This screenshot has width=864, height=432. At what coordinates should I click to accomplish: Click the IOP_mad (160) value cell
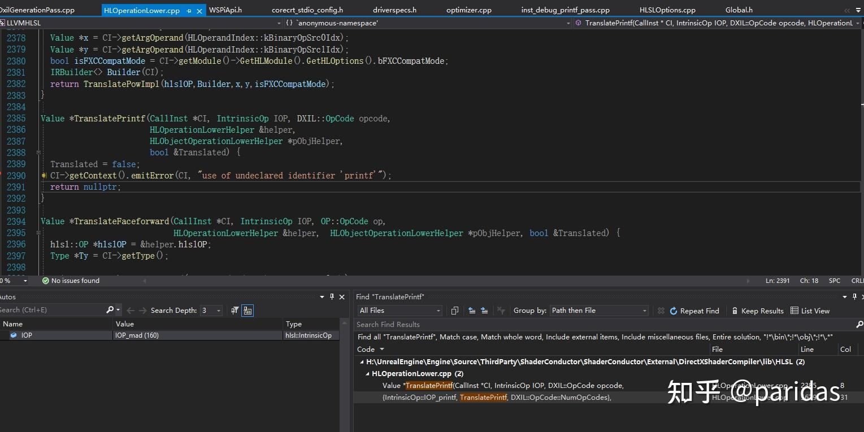[198, 335]
